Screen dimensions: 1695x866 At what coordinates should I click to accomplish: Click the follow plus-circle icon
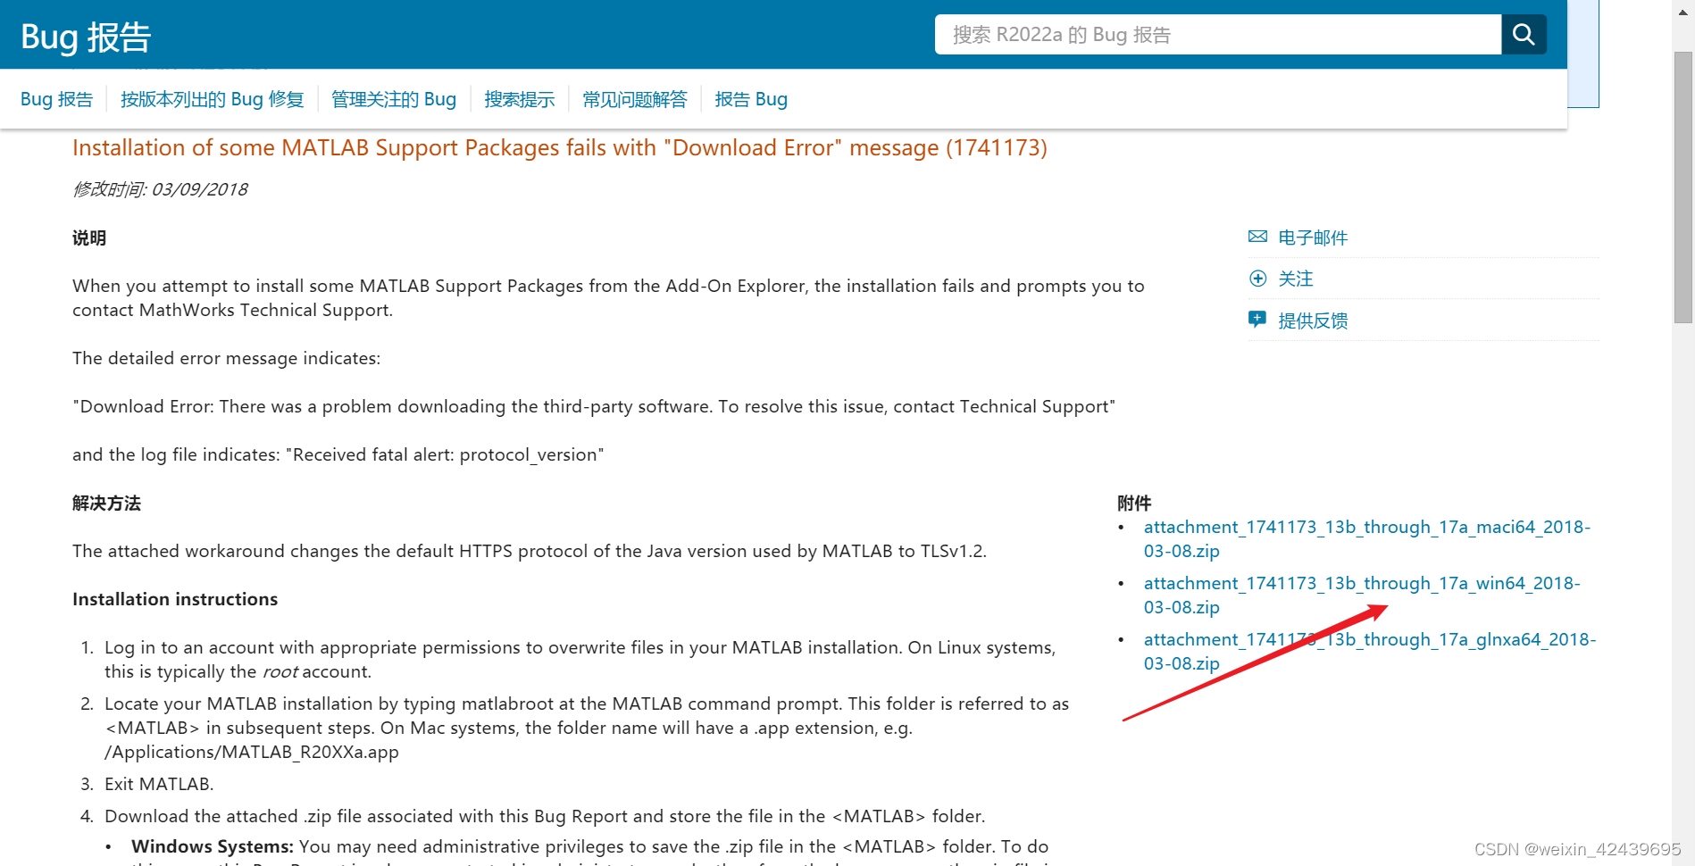coord(1257,279)
